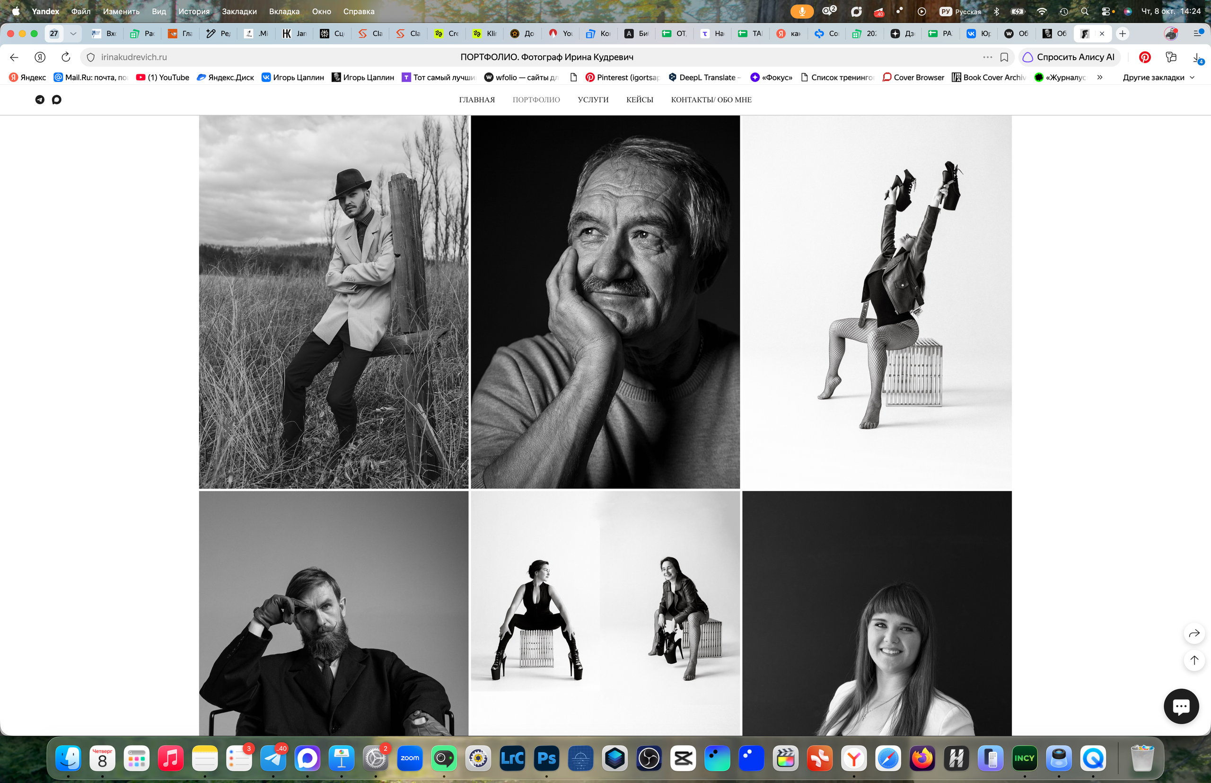Open the Закладки menu in menu bar
This screenshot has height=783, width=1211.
239,11
